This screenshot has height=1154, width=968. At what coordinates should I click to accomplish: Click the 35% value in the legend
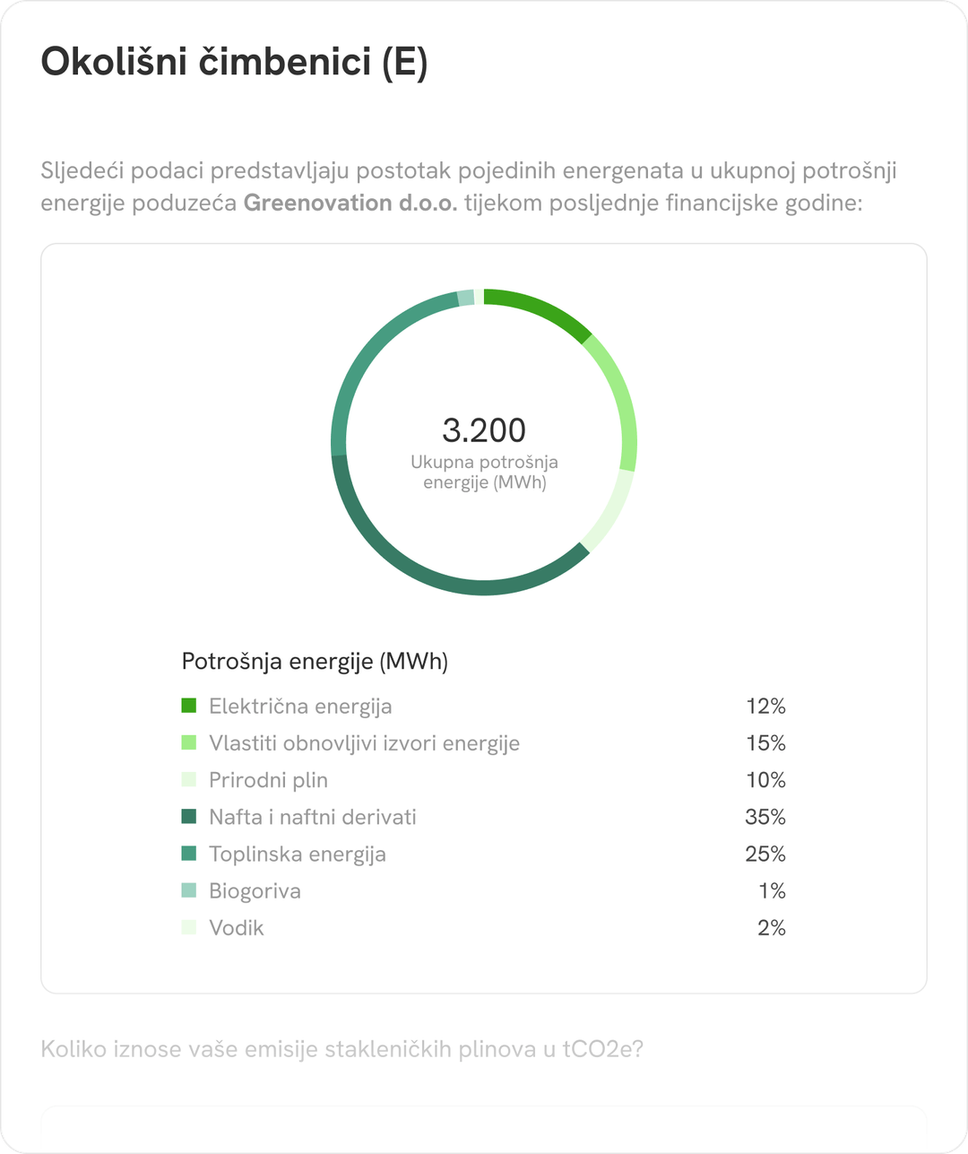[765, 817]
